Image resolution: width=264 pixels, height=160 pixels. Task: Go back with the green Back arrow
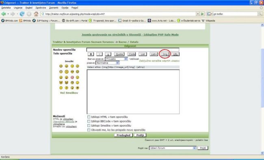point(3,14)
